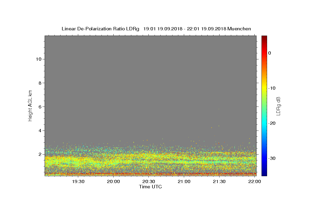Viewport: 317px width, 211px height.
Task: Click the 21:30 time tick label
Action: pos(219,182)
